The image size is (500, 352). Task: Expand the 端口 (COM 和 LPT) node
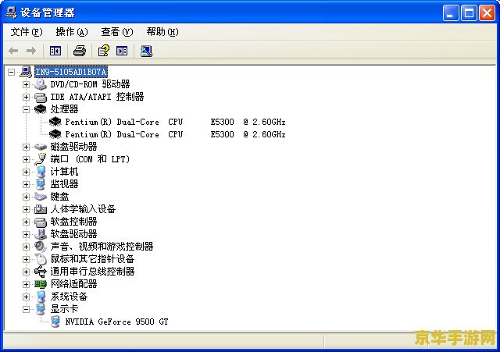point(26,159)
